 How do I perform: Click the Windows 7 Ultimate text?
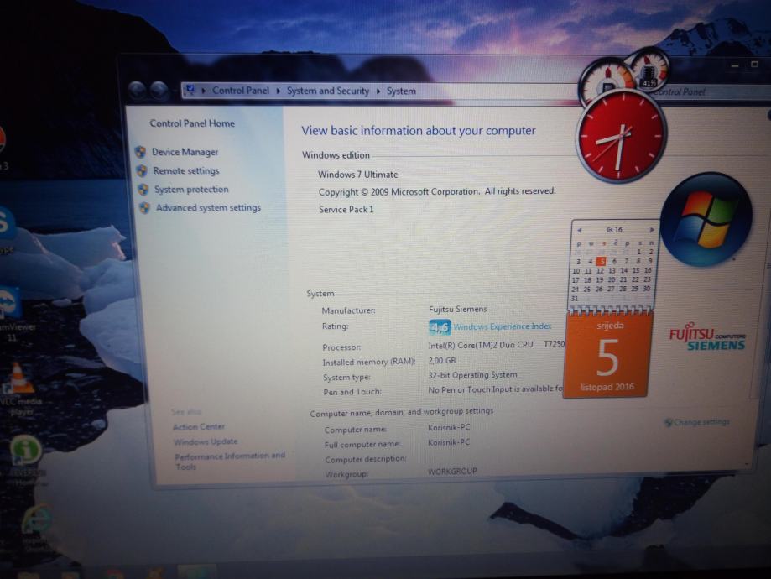tap(358, 175)
